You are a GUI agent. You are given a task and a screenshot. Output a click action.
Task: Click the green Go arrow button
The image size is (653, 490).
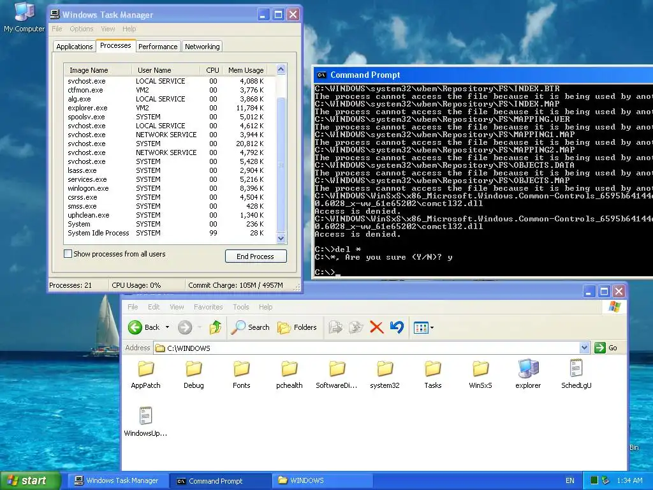[x=599, y=348]
